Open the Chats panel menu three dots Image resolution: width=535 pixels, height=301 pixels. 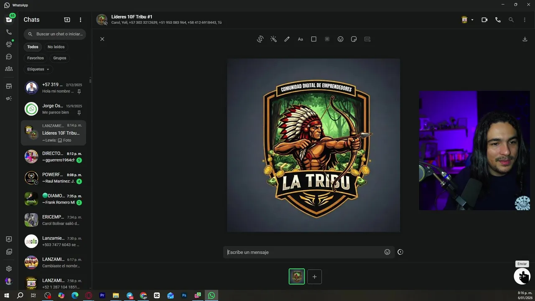point(80,20)
